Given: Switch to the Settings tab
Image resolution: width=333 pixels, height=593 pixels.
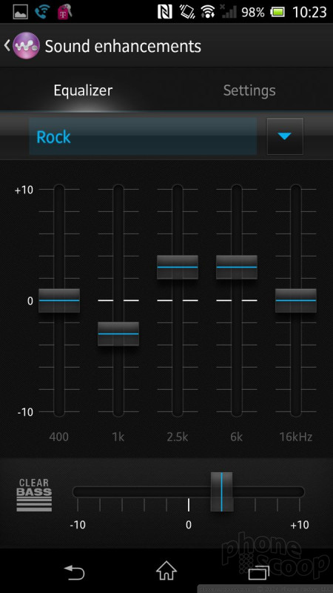Looking at the screenshot, I should coord(249,90).
